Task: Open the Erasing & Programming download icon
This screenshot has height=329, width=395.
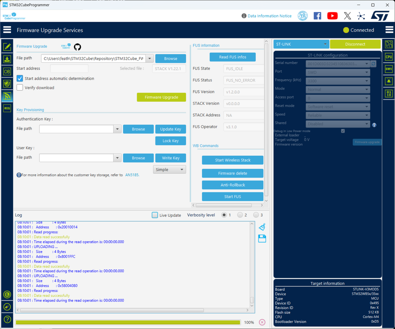Action: tap(7, 59)
